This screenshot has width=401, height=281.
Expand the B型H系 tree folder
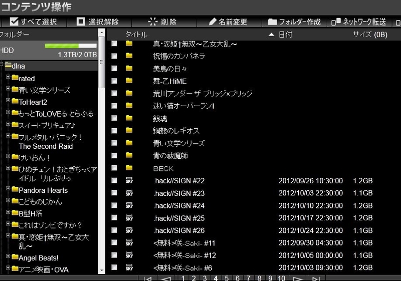coord(8,212)
